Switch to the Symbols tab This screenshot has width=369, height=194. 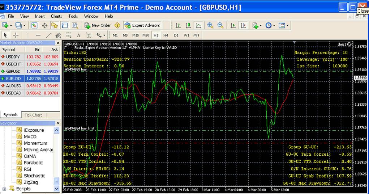point(10,115)
